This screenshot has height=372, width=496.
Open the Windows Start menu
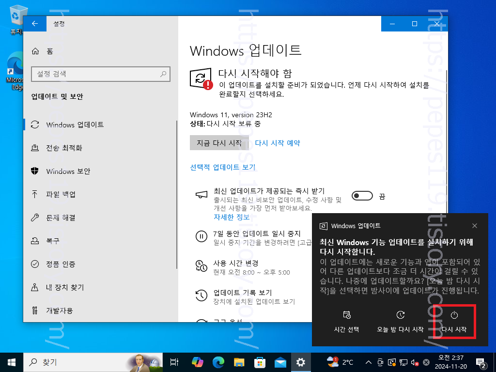12,362
